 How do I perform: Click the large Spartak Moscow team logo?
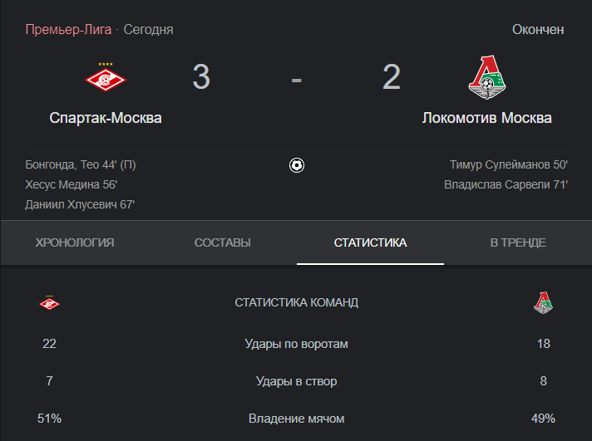point(106,77)
